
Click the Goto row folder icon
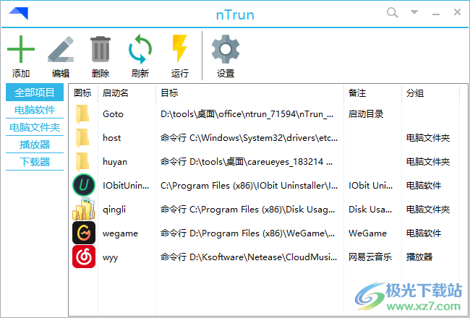click(x=82, y=114)
